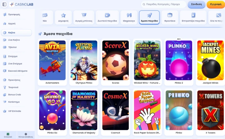Open Τουρνουά from the sidebar

tap(13, 87)
